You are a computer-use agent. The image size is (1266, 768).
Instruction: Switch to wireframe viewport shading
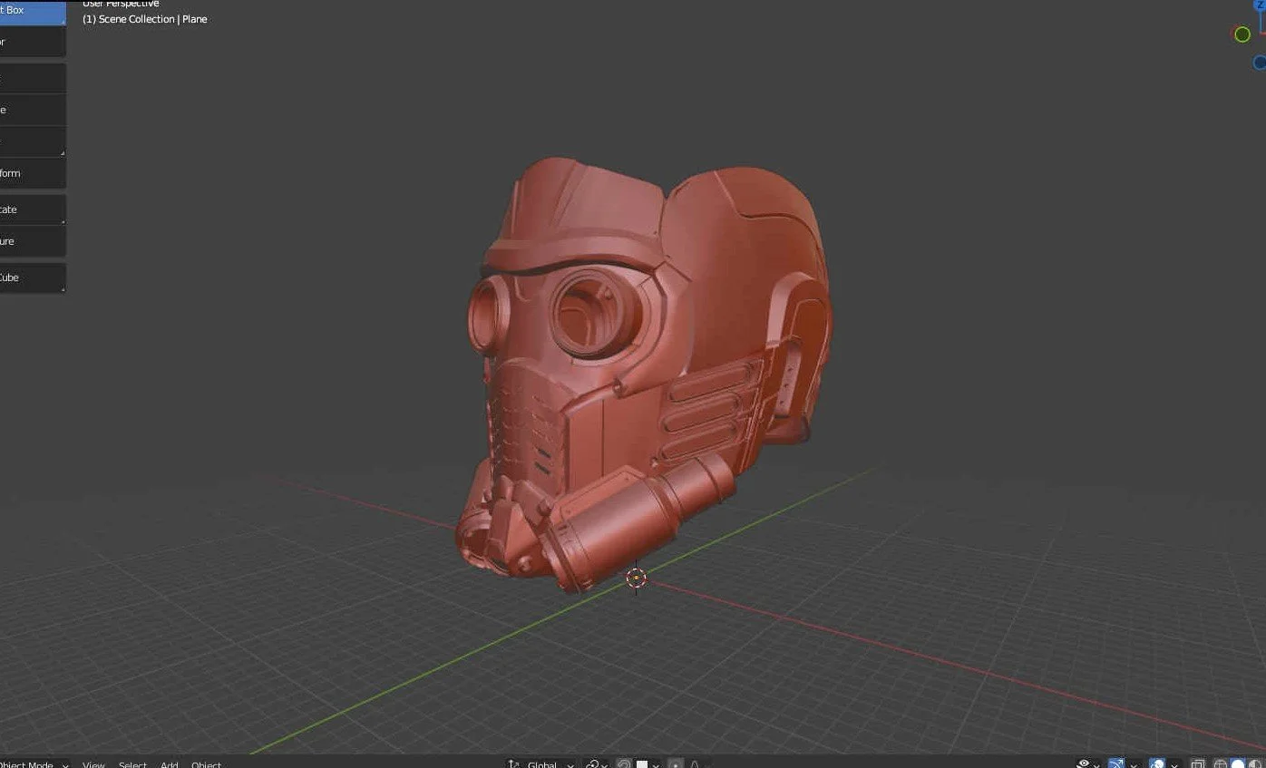pos(1221,763)
